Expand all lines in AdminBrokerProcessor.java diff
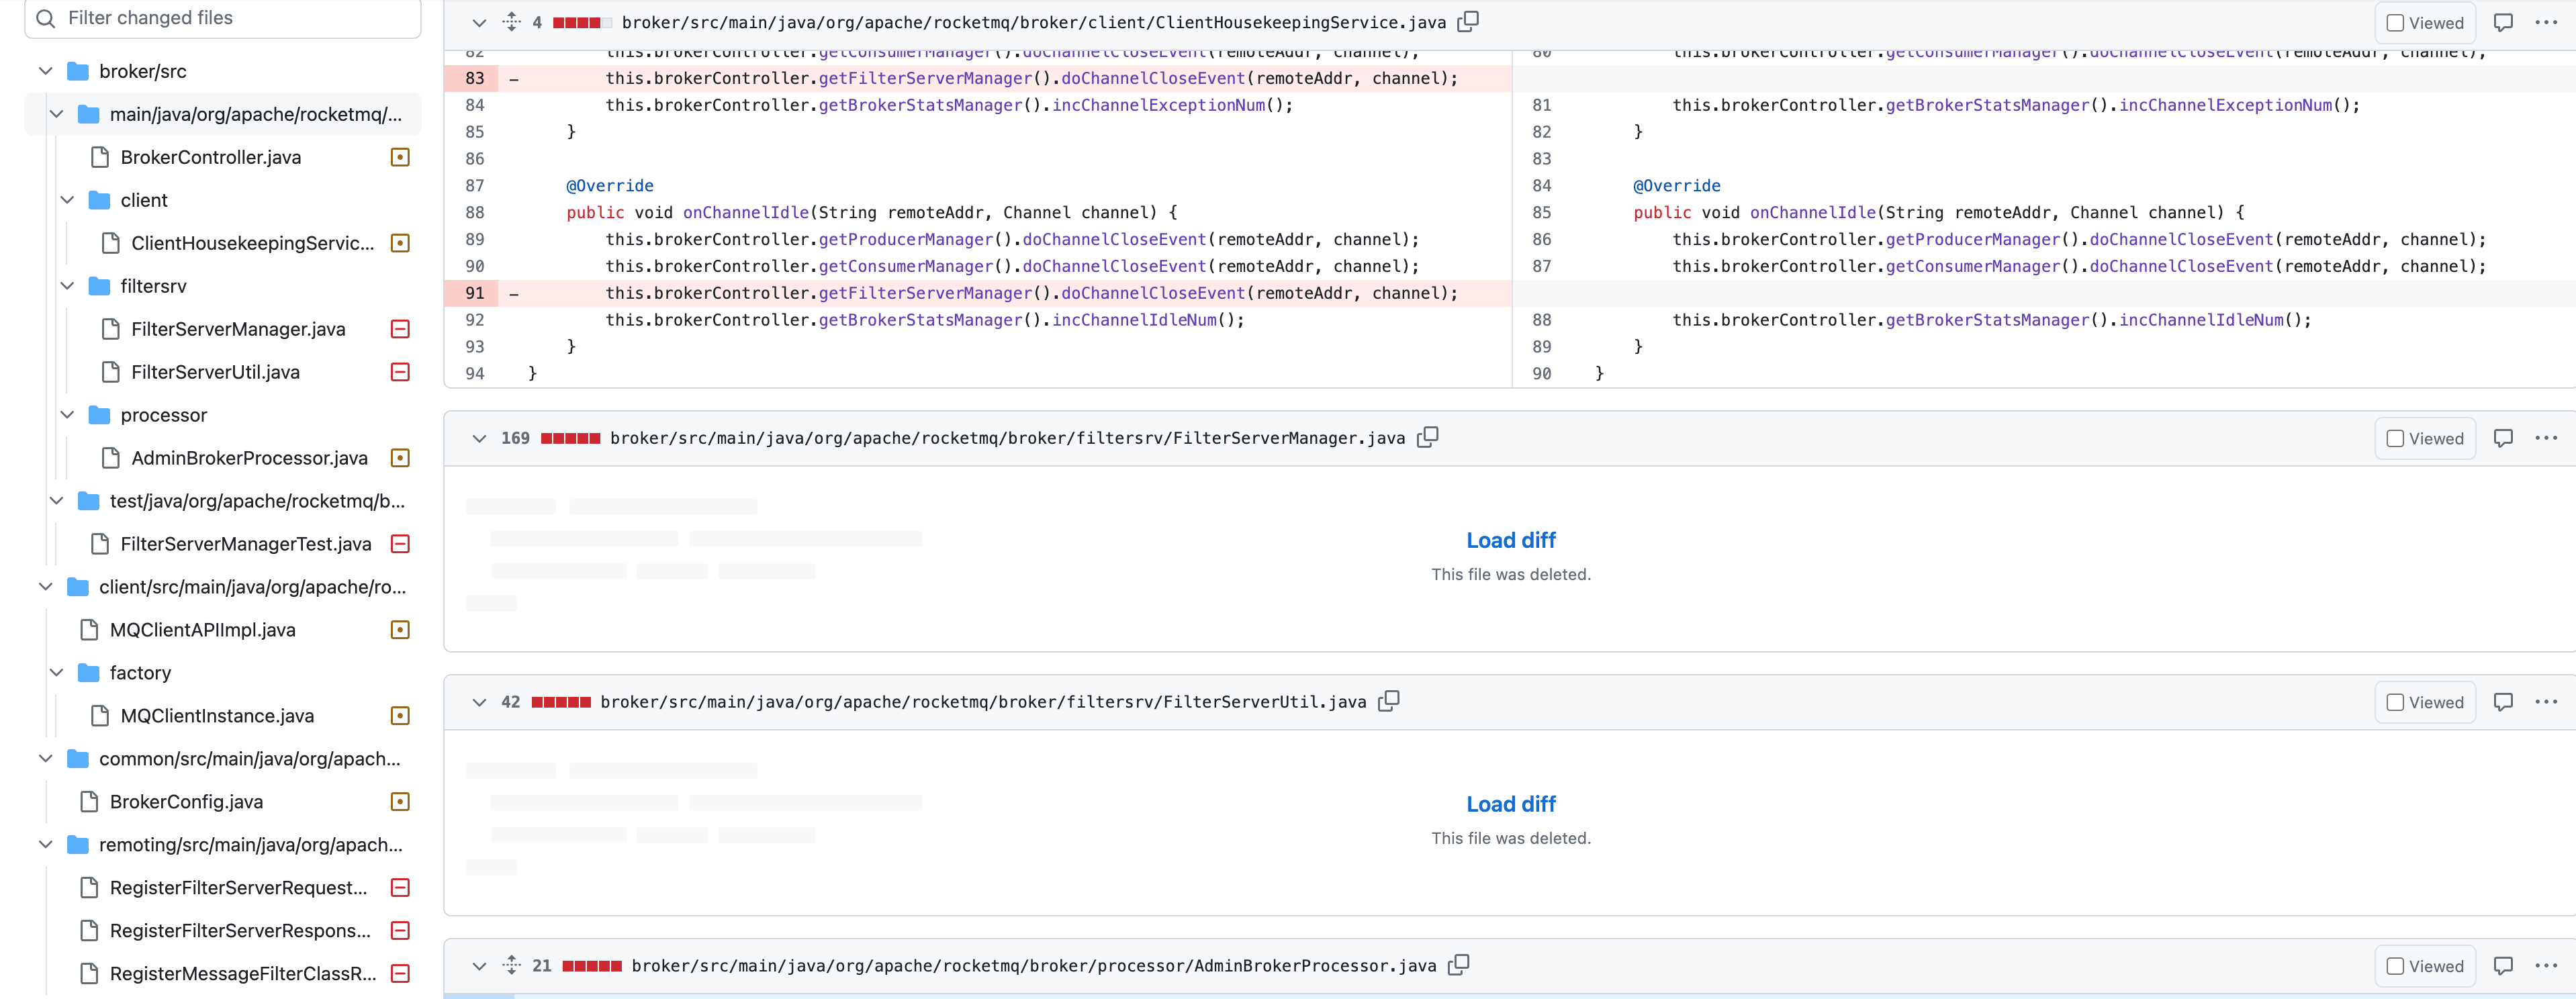The image size is (2576, 999). pyautogui.click(x=512, y=965)
